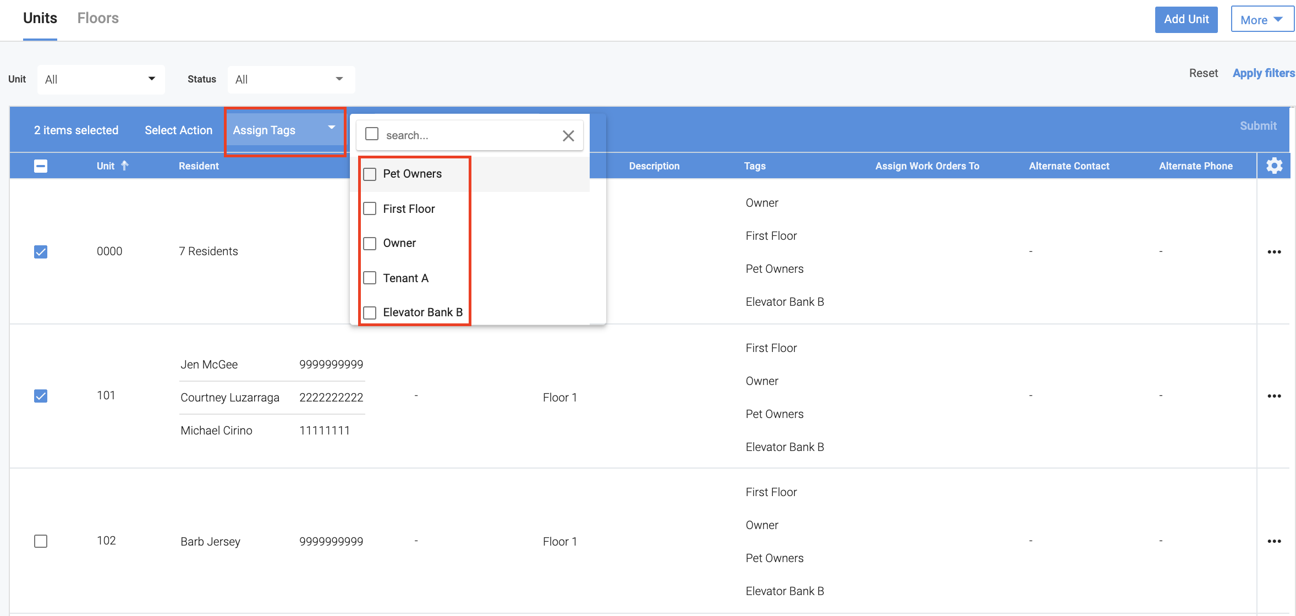This screenshot has height=616, width=1296.
Task: Check the Pet Owners tag option
Action: (370, 174)
